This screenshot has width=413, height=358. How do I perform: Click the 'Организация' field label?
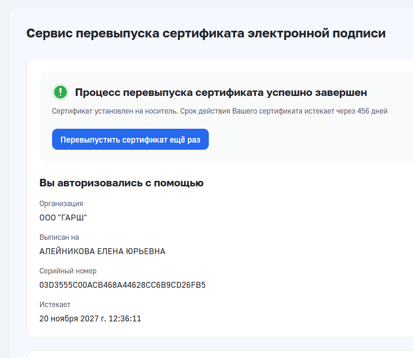click(61, 204)
